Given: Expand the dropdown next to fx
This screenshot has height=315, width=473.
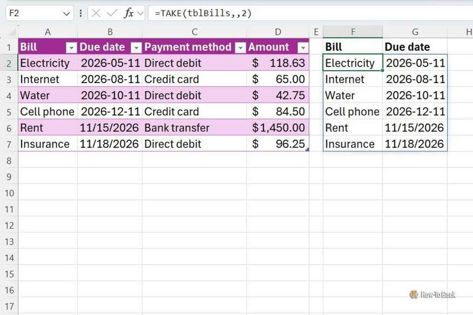Looking at the screenshot, I should pyautogui.click(x=140, y=14).
